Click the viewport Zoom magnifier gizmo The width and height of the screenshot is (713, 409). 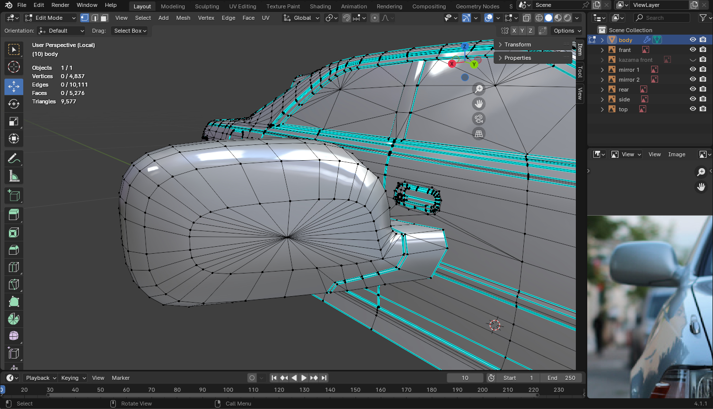(x=479, y=89)
